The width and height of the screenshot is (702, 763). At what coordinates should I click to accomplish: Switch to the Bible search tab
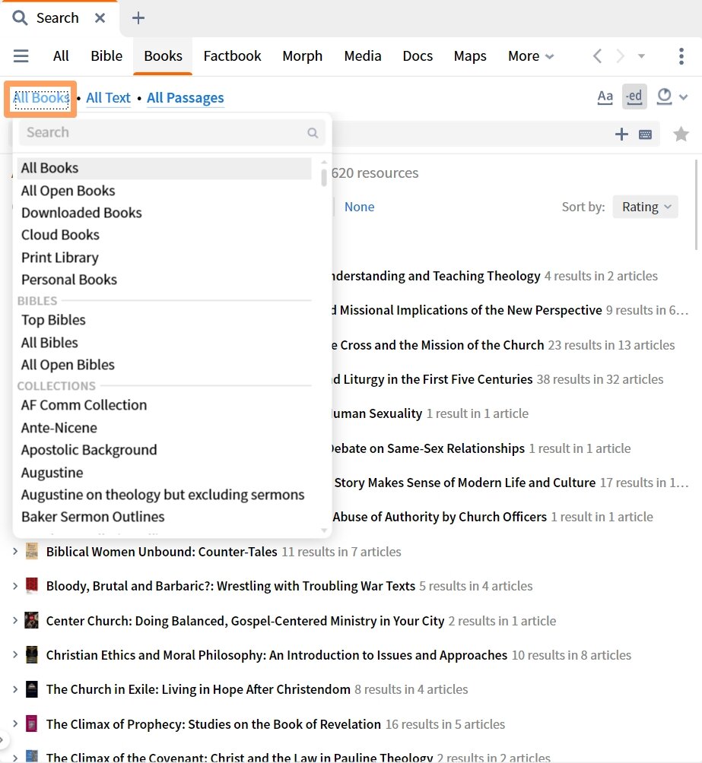click(x=106, y=56)
